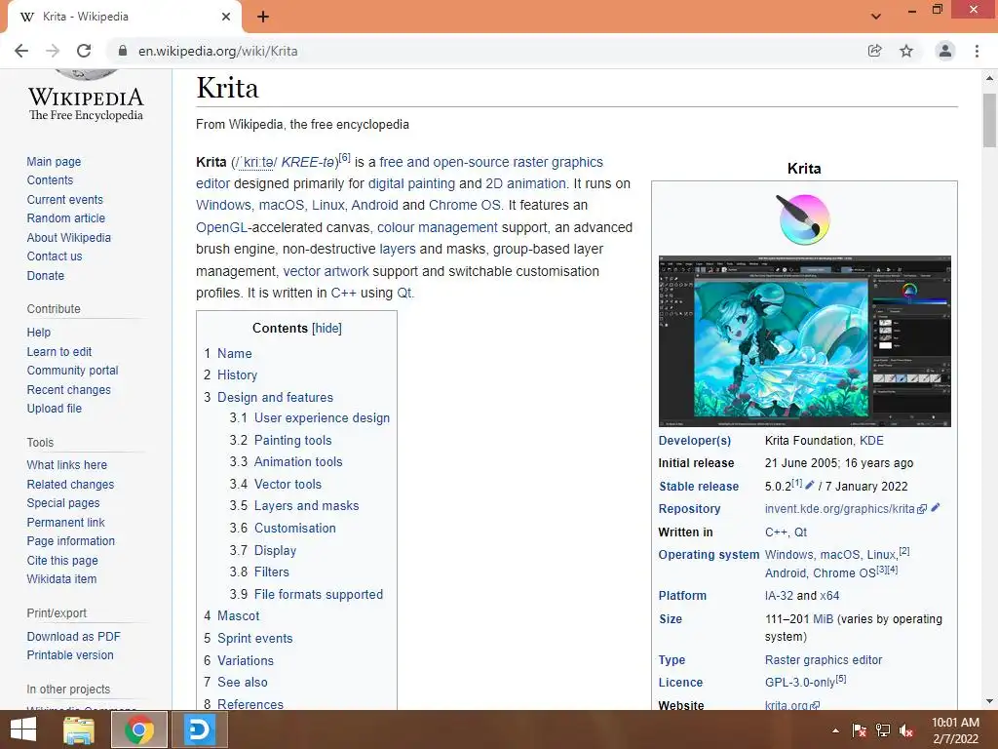Open invent.kde.org/graphics/krita repository link
The height and width of the screenshot is (749, 998).
pos(839,509)
